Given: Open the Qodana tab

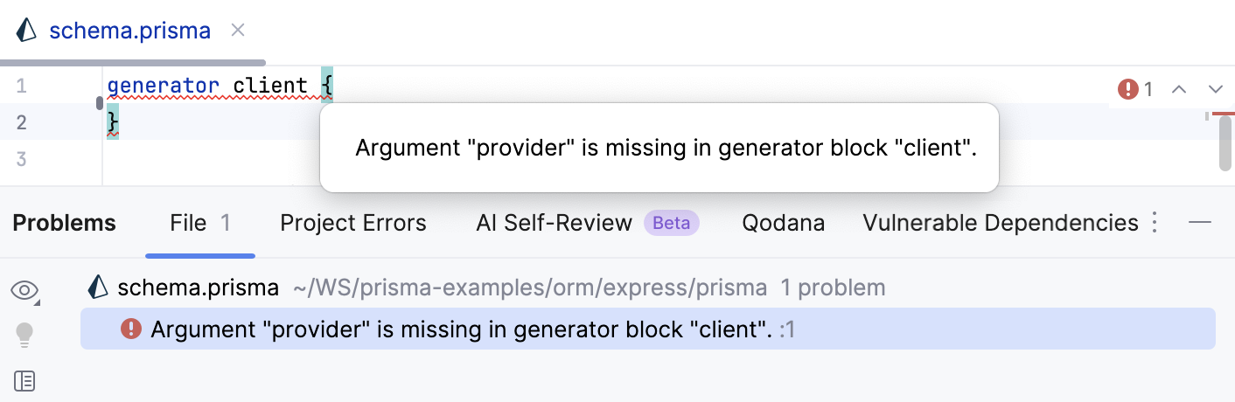Looking at the screenshot, I should point(783,224).
